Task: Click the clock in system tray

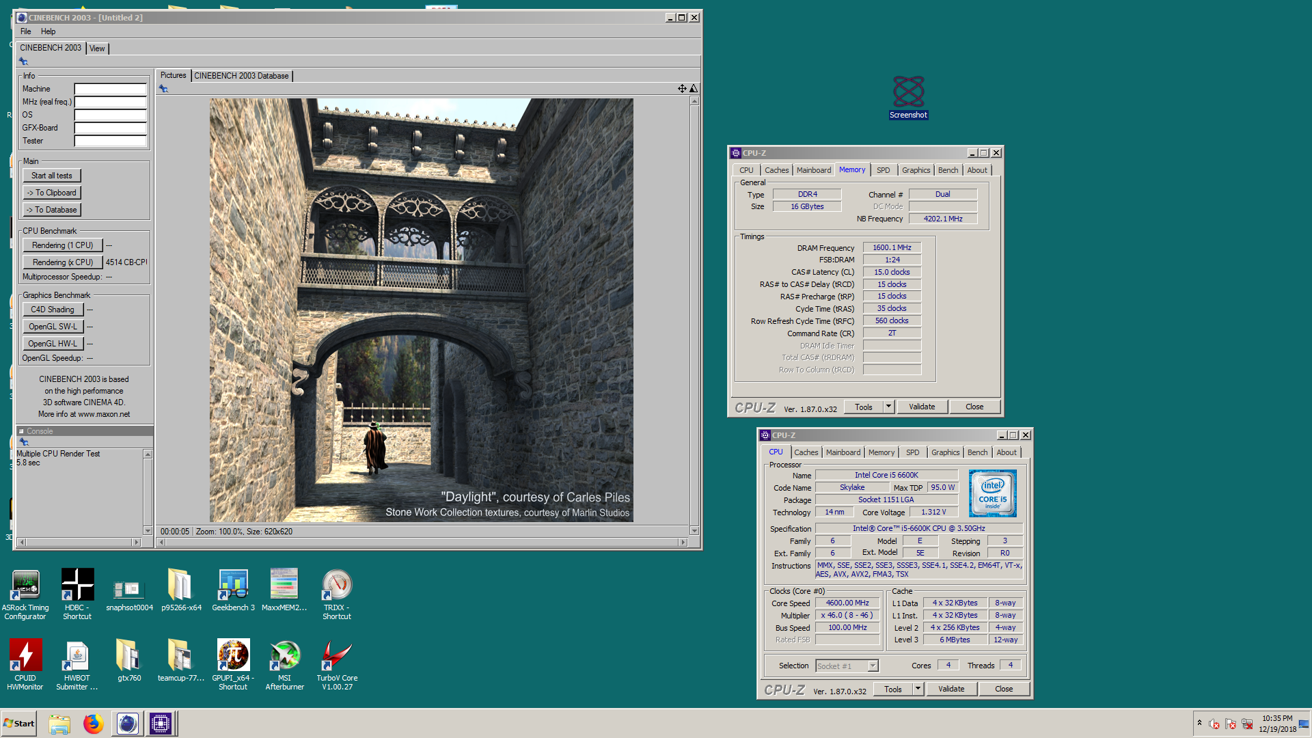Action: pyautogui.click(x=1277, y=724)
